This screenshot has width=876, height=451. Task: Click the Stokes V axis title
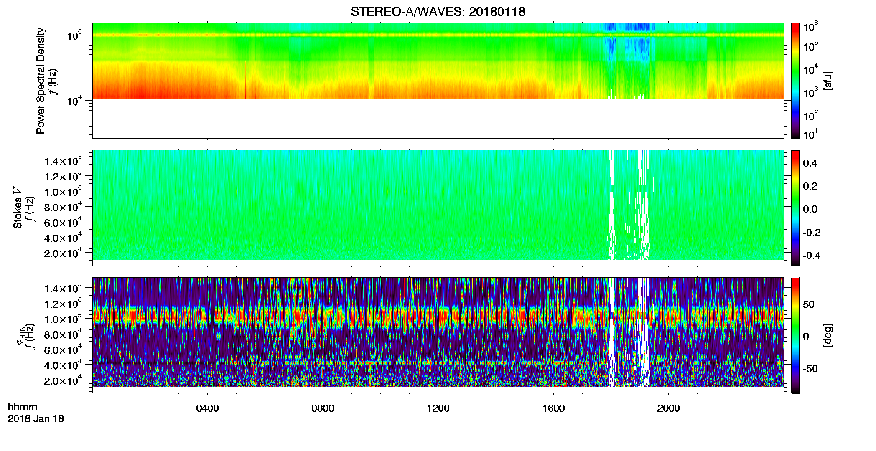(18, 213)
